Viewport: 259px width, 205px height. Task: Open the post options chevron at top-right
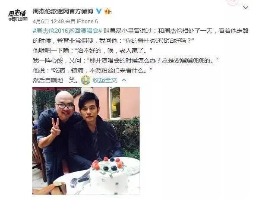click(246, 7)
